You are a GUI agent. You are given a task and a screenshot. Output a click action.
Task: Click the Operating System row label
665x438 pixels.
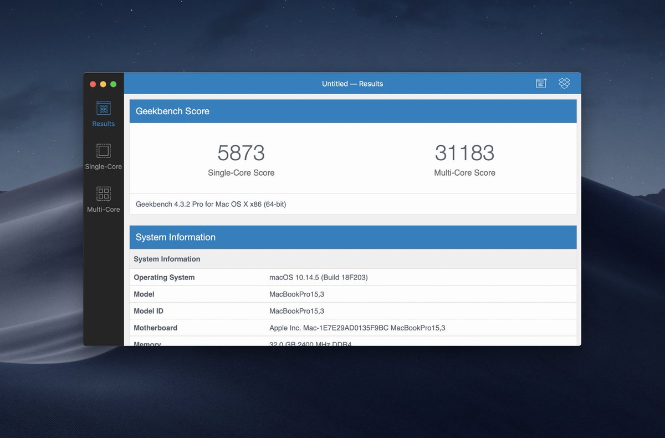pos(164,277)
